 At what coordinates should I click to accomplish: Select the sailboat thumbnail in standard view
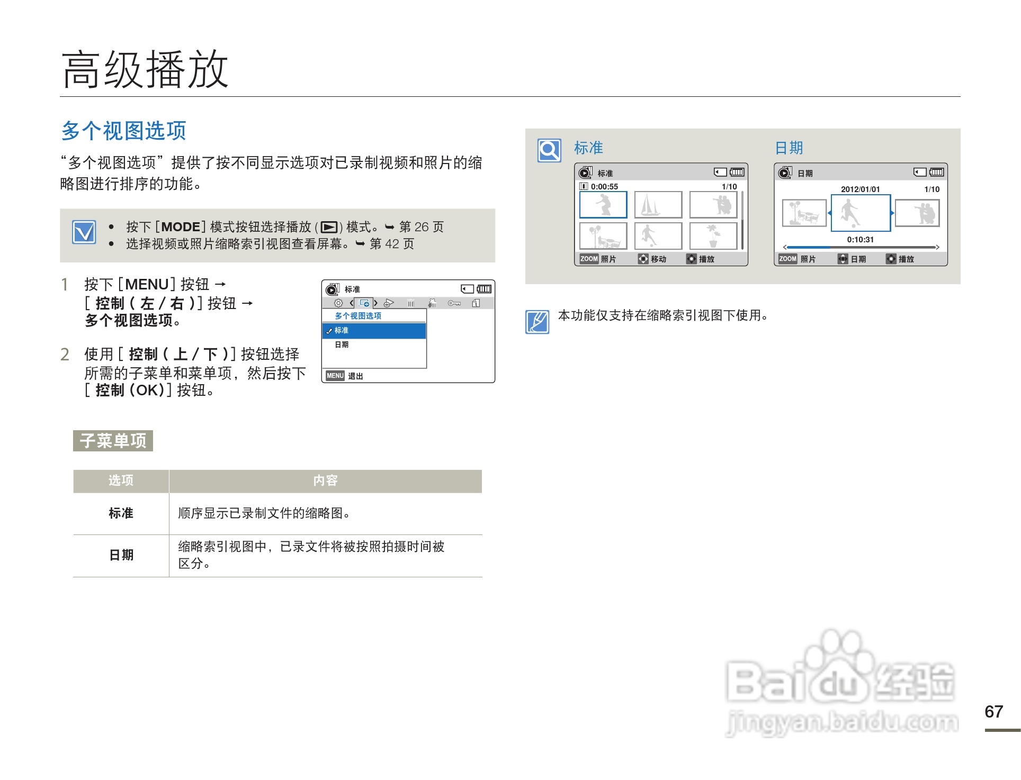point(657,204)
